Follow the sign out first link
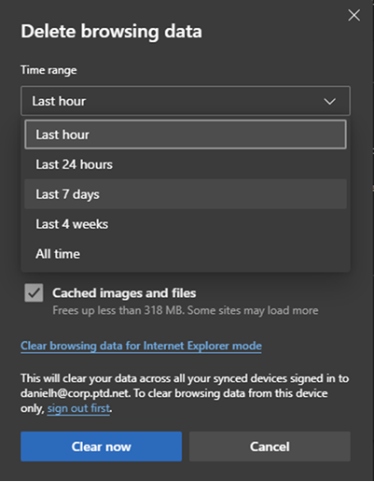 [x=78, y=408]
